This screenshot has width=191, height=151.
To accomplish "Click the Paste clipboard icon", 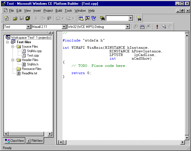I will pos(50,18).
